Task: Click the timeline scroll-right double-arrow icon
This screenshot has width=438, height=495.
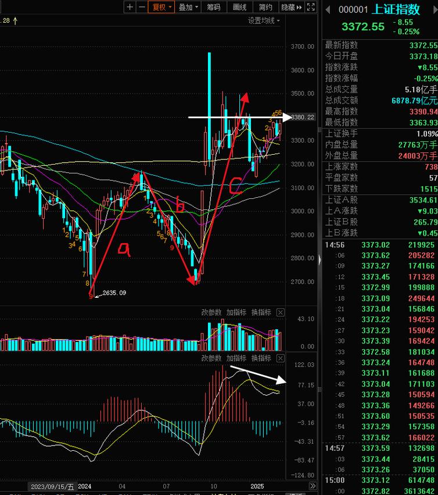Action: pyautogui.click(x=313, y=486)
